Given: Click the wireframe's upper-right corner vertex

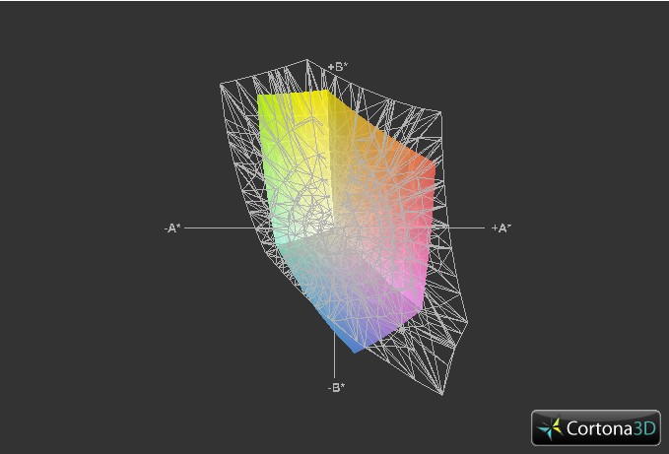Looking at the screenshot, I should pos(440,112).
